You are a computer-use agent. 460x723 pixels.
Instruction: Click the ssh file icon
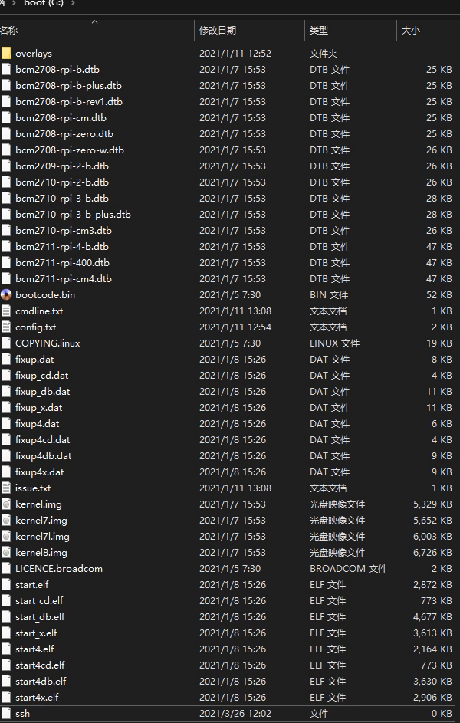pyautogui.click(x=6, y=714)
